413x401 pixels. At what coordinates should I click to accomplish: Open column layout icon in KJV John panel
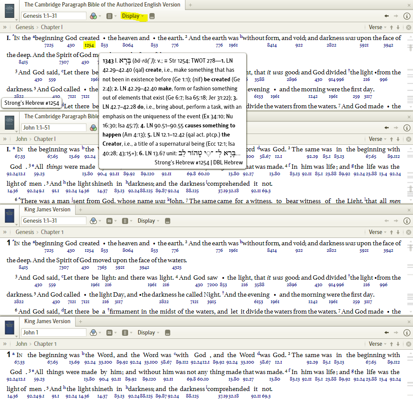tap(125, 333)
